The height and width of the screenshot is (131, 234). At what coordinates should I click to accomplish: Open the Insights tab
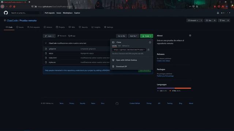pos(96,27)
